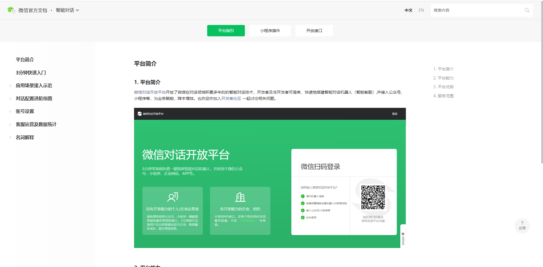Expand the 名词解释 chevron
Screen dimensions: 543x267
[10, 137]
